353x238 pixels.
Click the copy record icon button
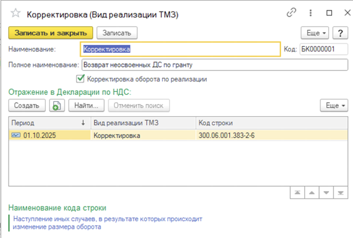[x=57, y=105]
